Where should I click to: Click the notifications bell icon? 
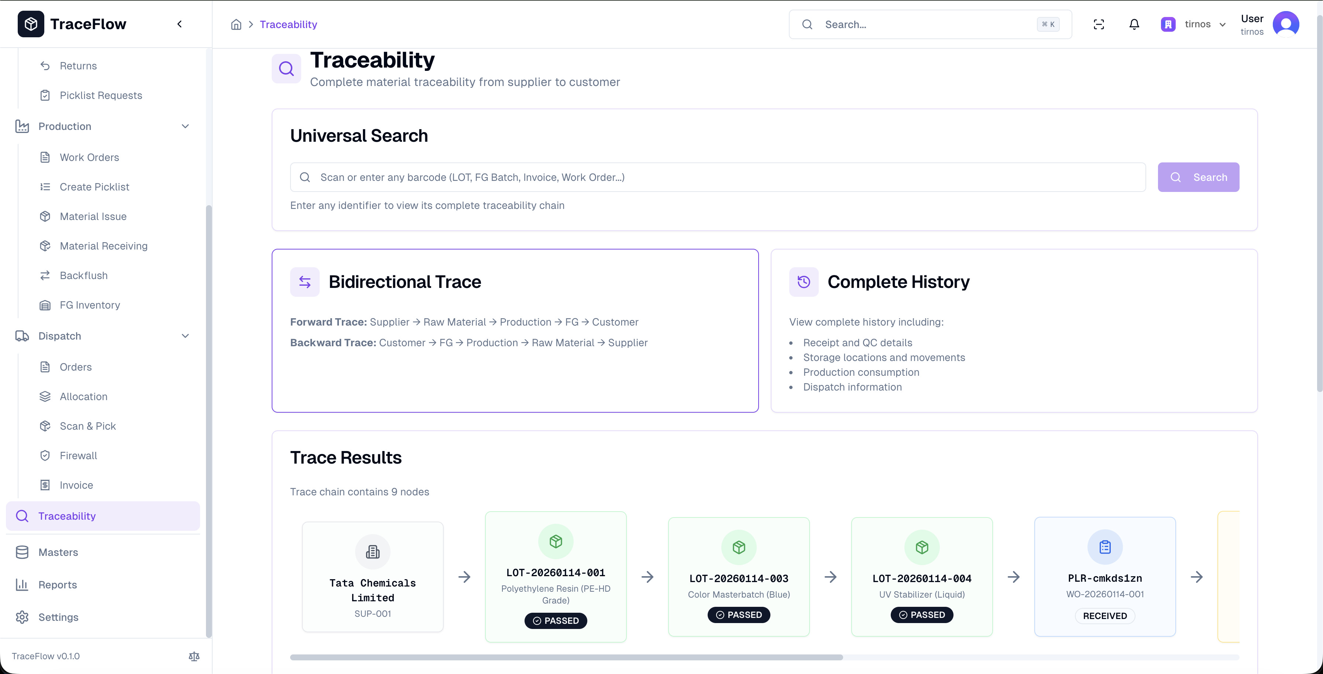point(1134,24)
